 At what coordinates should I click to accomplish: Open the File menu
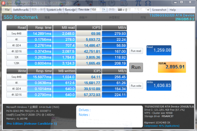pos(7,10)
